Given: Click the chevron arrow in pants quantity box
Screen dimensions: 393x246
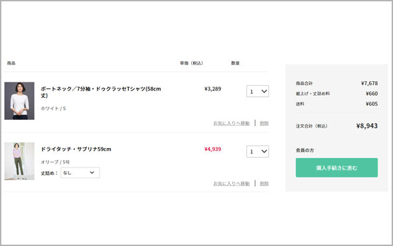Looking at the screenshot, I should 264,152.
